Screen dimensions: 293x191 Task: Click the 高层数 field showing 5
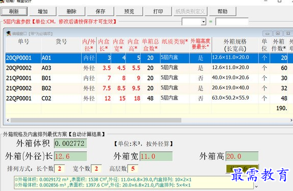pyautogui.click(x=133, y=169)
